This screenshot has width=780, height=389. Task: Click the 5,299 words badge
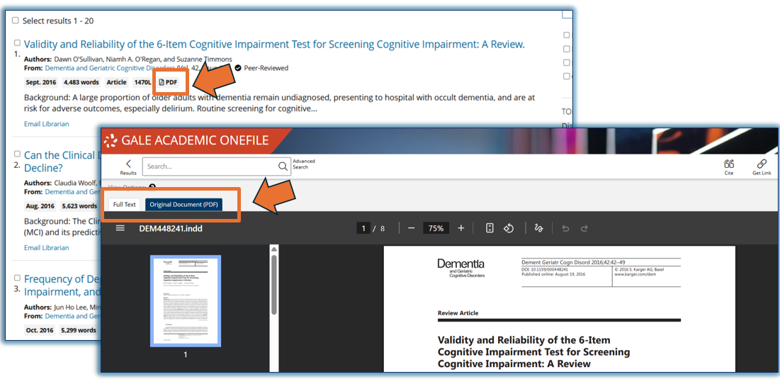coord(79,329)
